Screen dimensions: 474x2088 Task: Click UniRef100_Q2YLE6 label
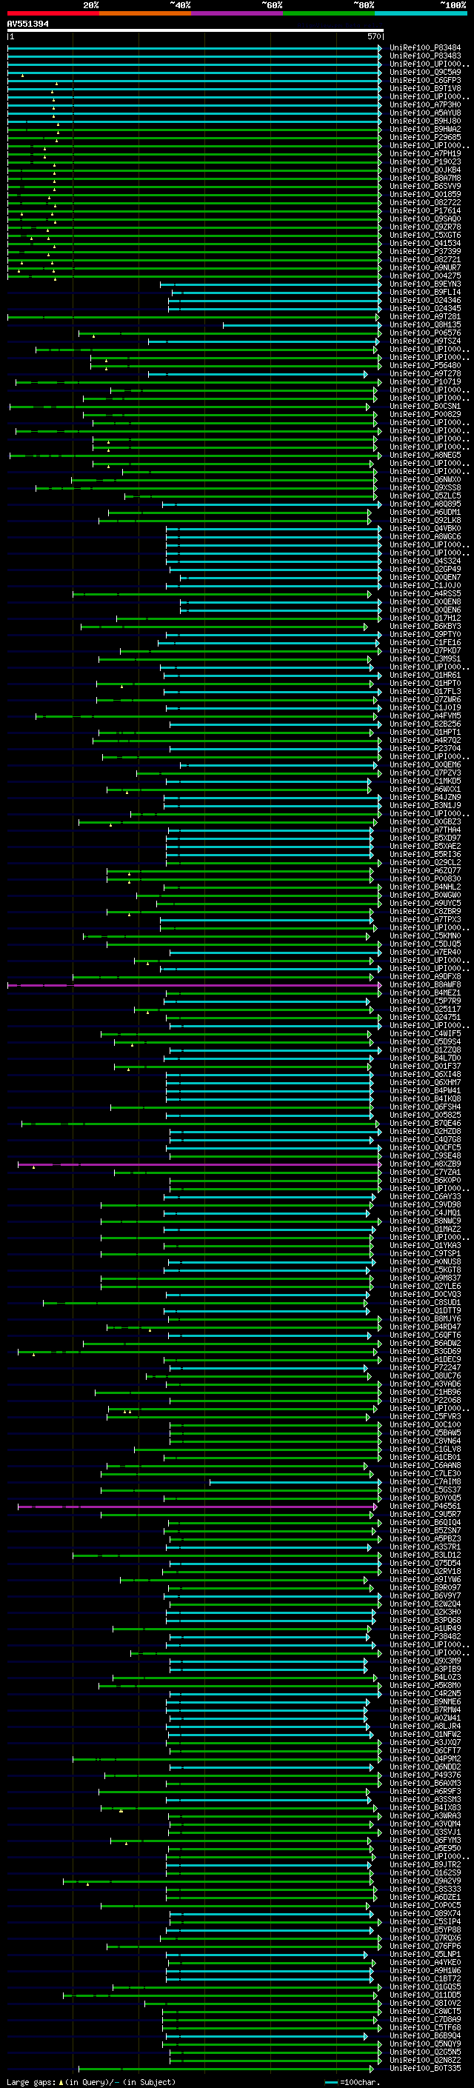(x=425, y=1287)
